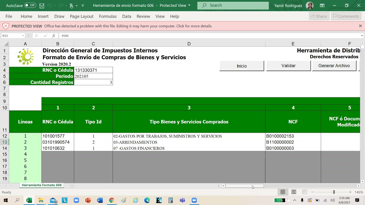Select column D header
This screenshot has height=205, width=365.
[x=189, y=44]
